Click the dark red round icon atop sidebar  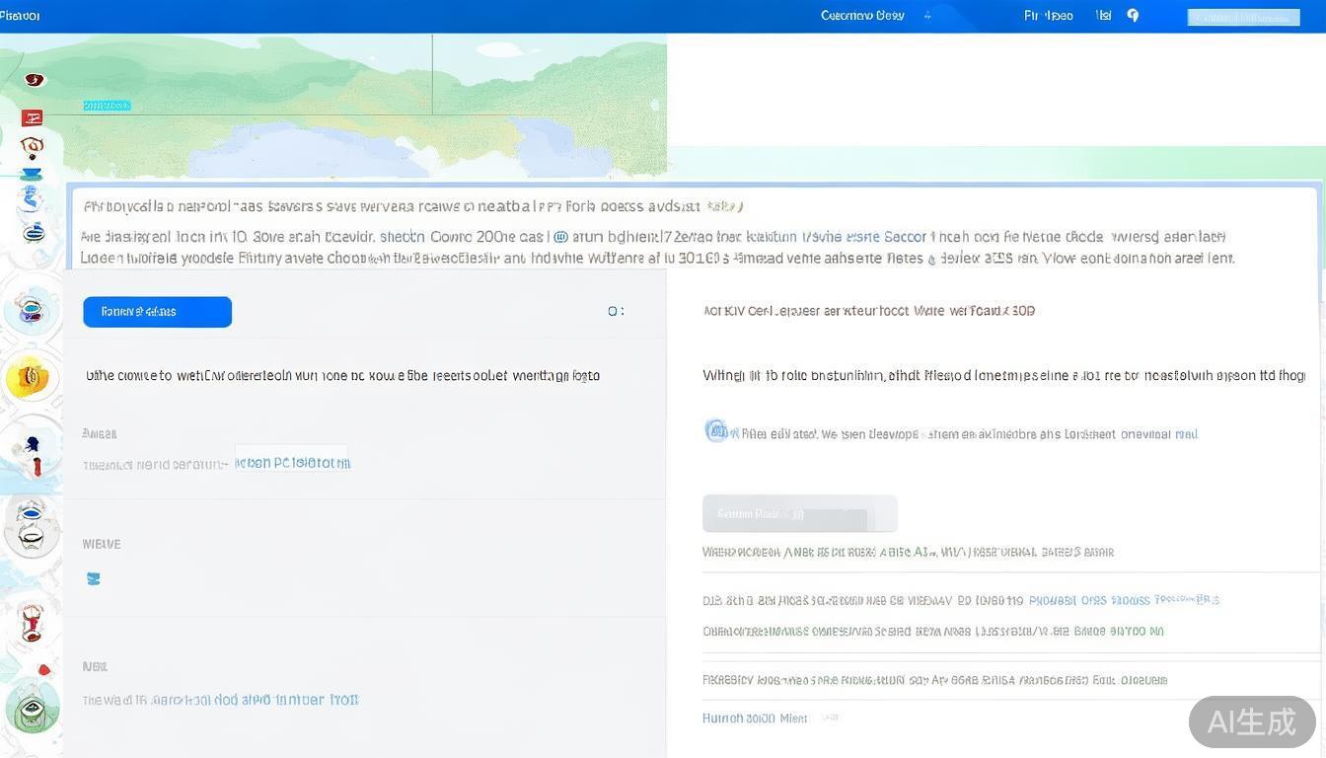tap(35, 80)
